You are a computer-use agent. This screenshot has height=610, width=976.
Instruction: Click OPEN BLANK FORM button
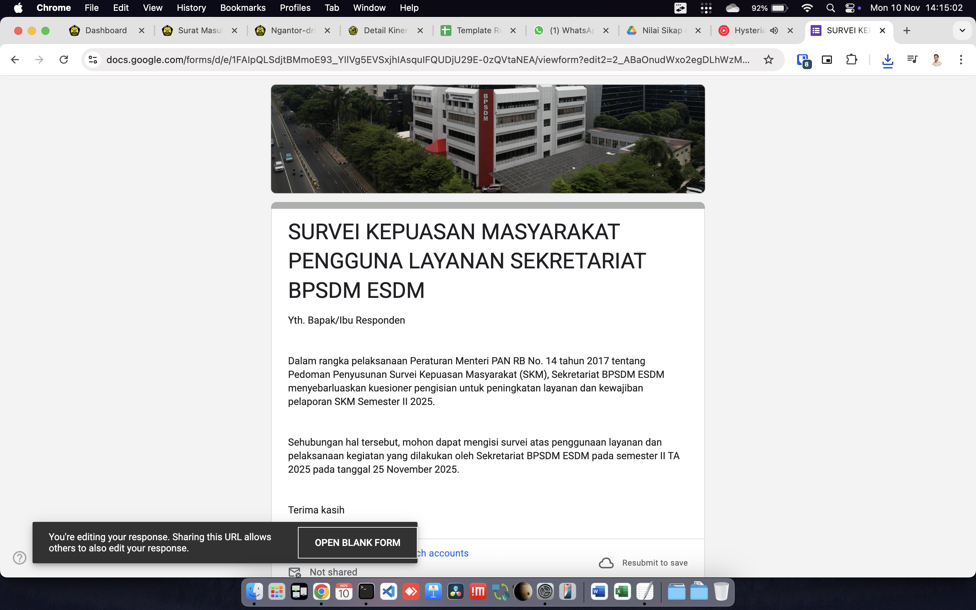tap(357, 543)
